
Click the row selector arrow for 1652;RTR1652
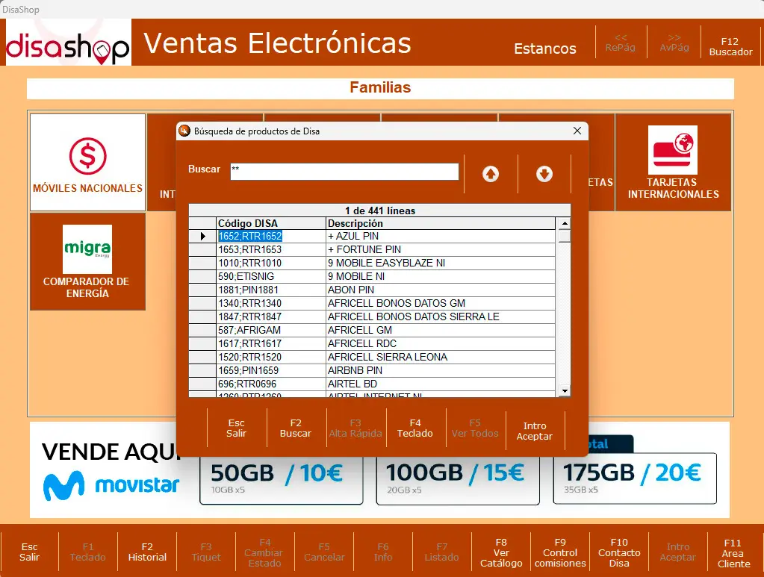pyautogui.click(x=202, y=236)
